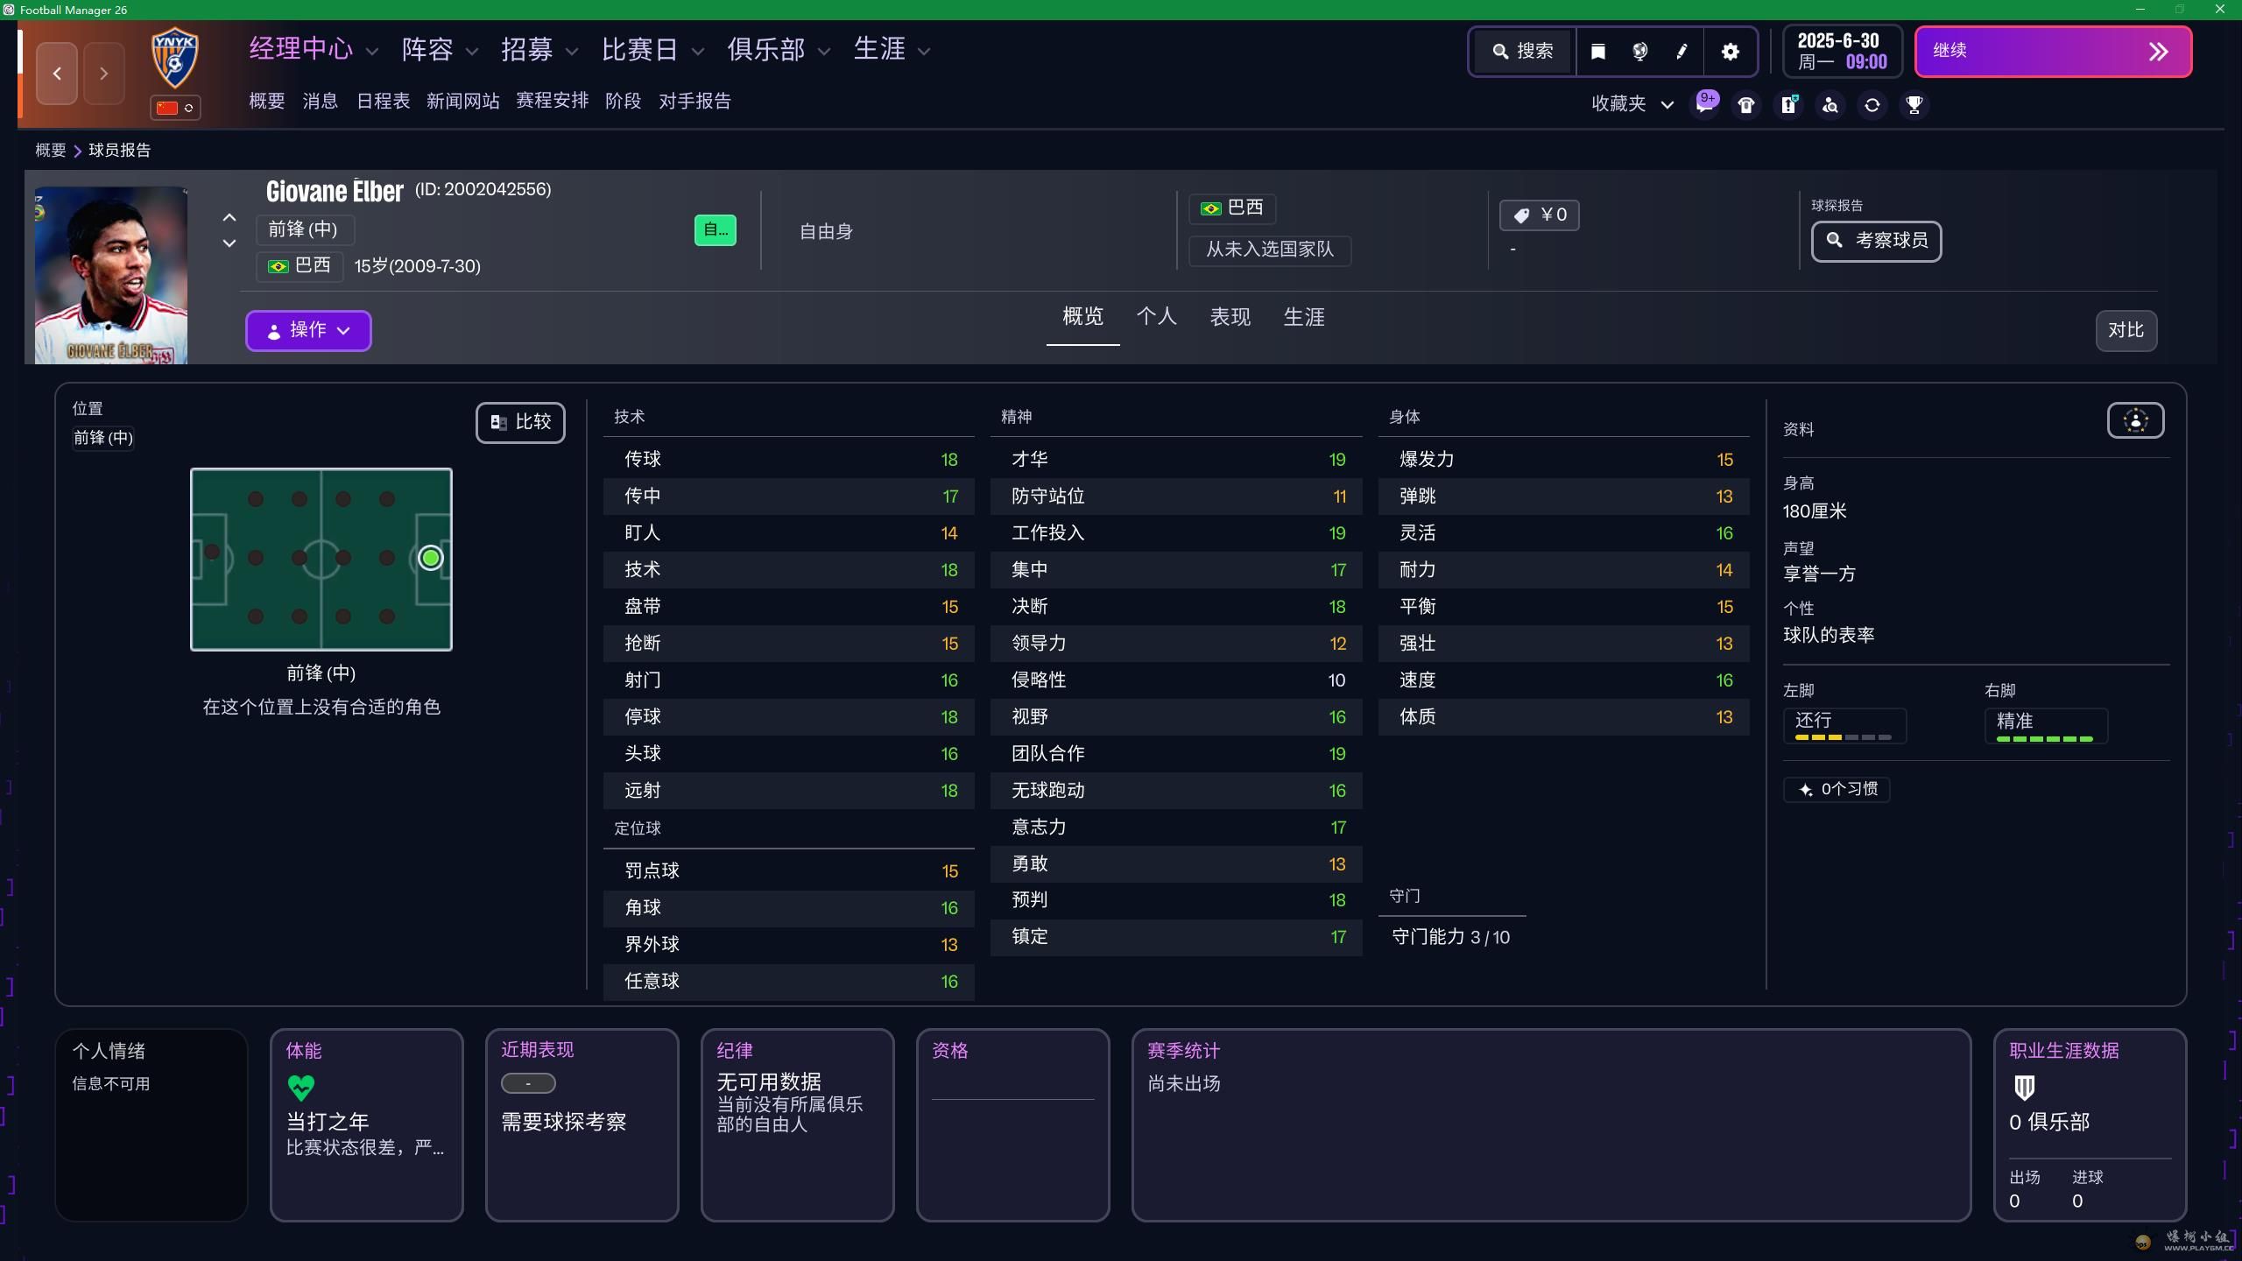Open the globe icon in the top toolbar
This screenshot has height=1261, width=2242.
[x=1639, y=52]
